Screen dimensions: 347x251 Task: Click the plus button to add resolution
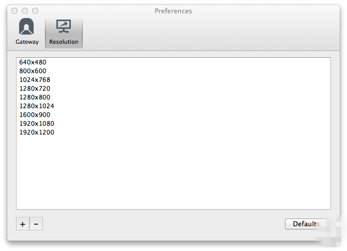[x=23, y=224]
